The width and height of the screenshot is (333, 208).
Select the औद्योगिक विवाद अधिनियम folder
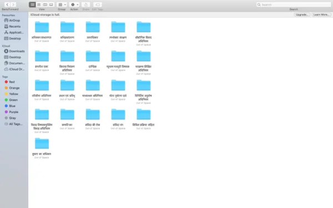[144, 27]
